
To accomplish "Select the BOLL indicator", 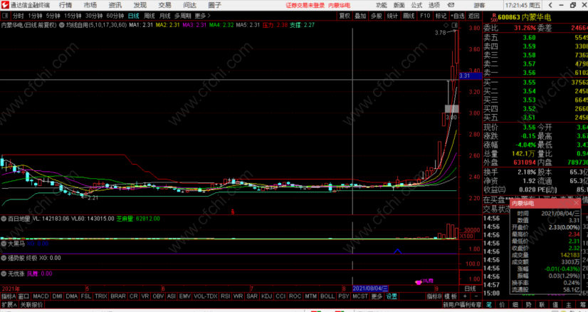I will click(x=327, y=296).
